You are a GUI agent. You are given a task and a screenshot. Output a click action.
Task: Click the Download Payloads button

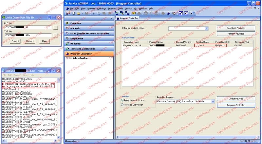236,28
